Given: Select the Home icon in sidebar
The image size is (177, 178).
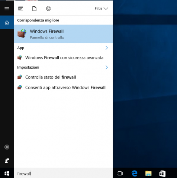Looking at the screenshot, I should coord(7,23).
